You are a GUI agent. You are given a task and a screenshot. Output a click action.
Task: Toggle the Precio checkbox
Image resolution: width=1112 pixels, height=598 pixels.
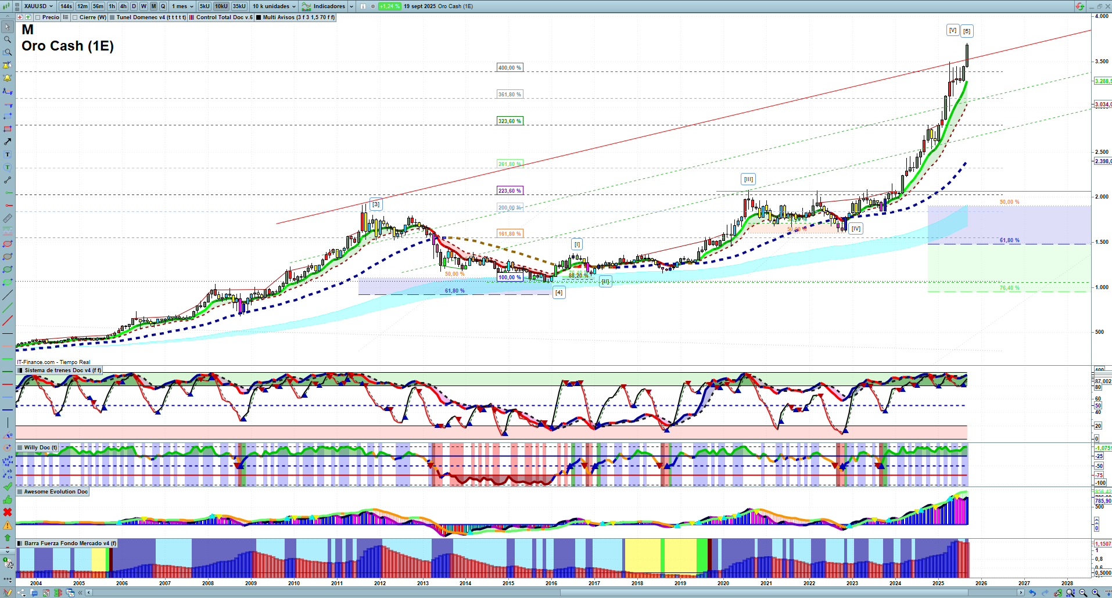click(38, 17)
